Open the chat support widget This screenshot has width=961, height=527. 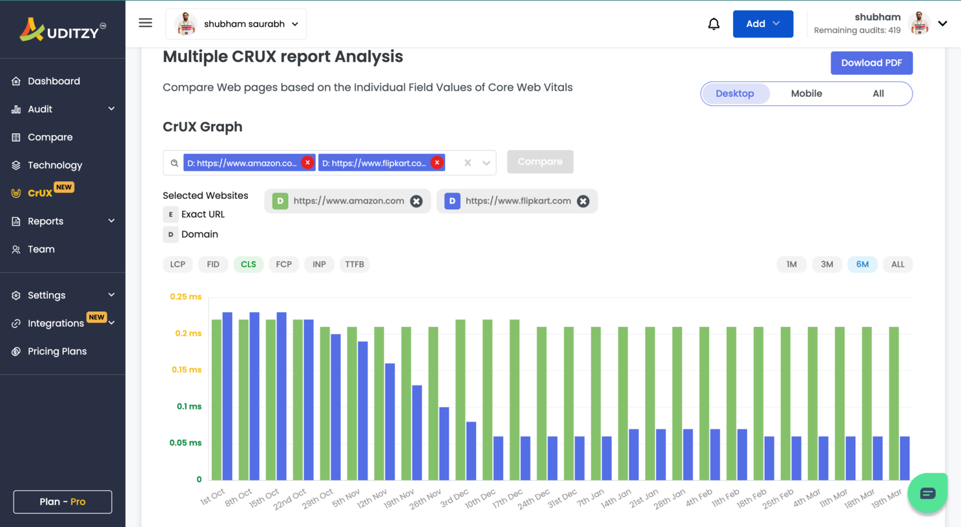(x=927, y=493)
